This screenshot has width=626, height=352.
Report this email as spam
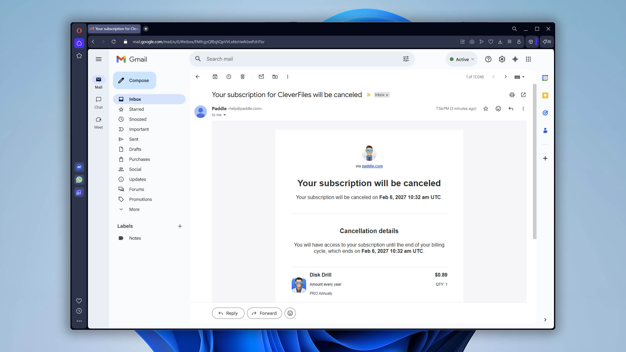pos(229,77)
